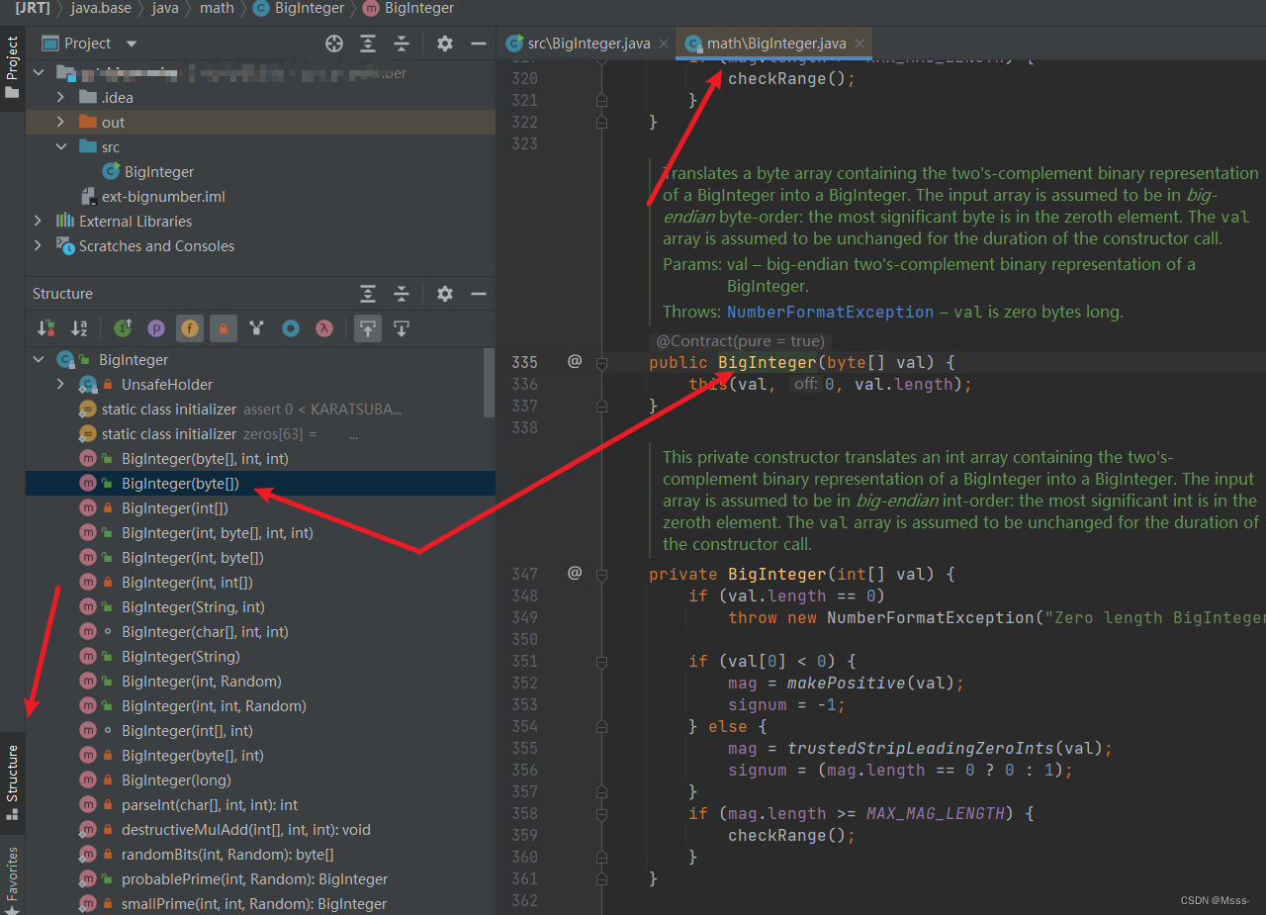Select opened file locate icon in Project panel

coord(334,44)
